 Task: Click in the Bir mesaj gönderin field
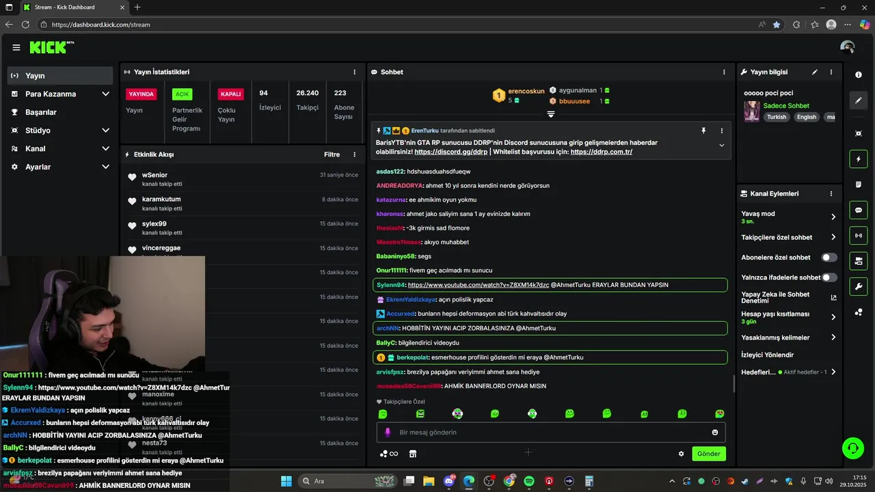tap(550, 433)
